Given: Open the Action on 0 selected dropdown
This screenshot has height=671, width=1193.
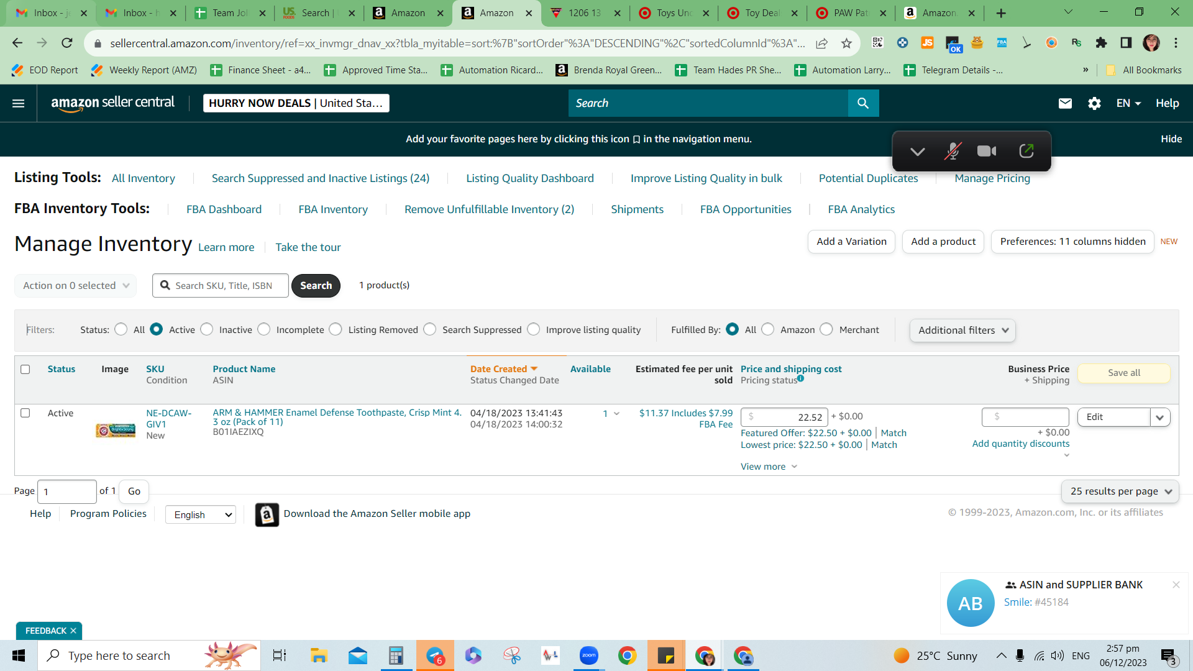Looking at the screenshot, I should click(x=75, y=286).
